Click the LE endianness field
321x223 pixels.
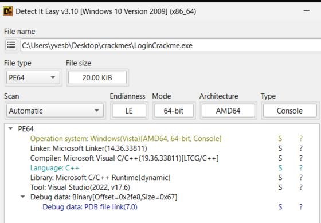click(129, 111)
